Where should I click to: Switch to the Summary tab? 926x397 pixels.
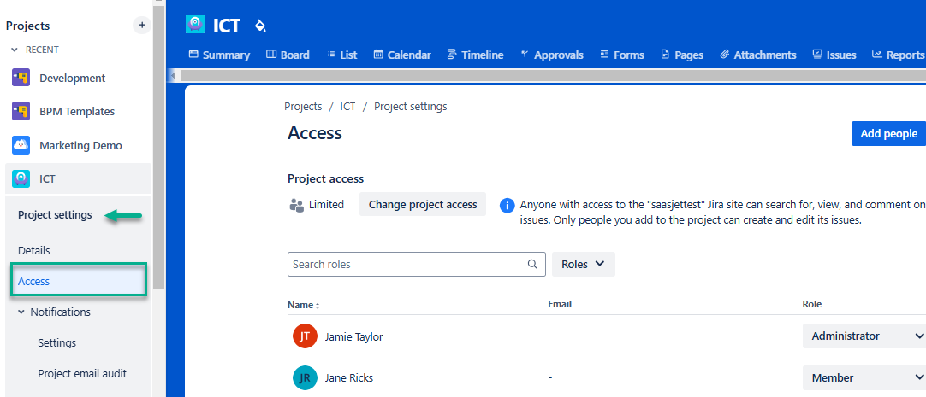[219, 55]
